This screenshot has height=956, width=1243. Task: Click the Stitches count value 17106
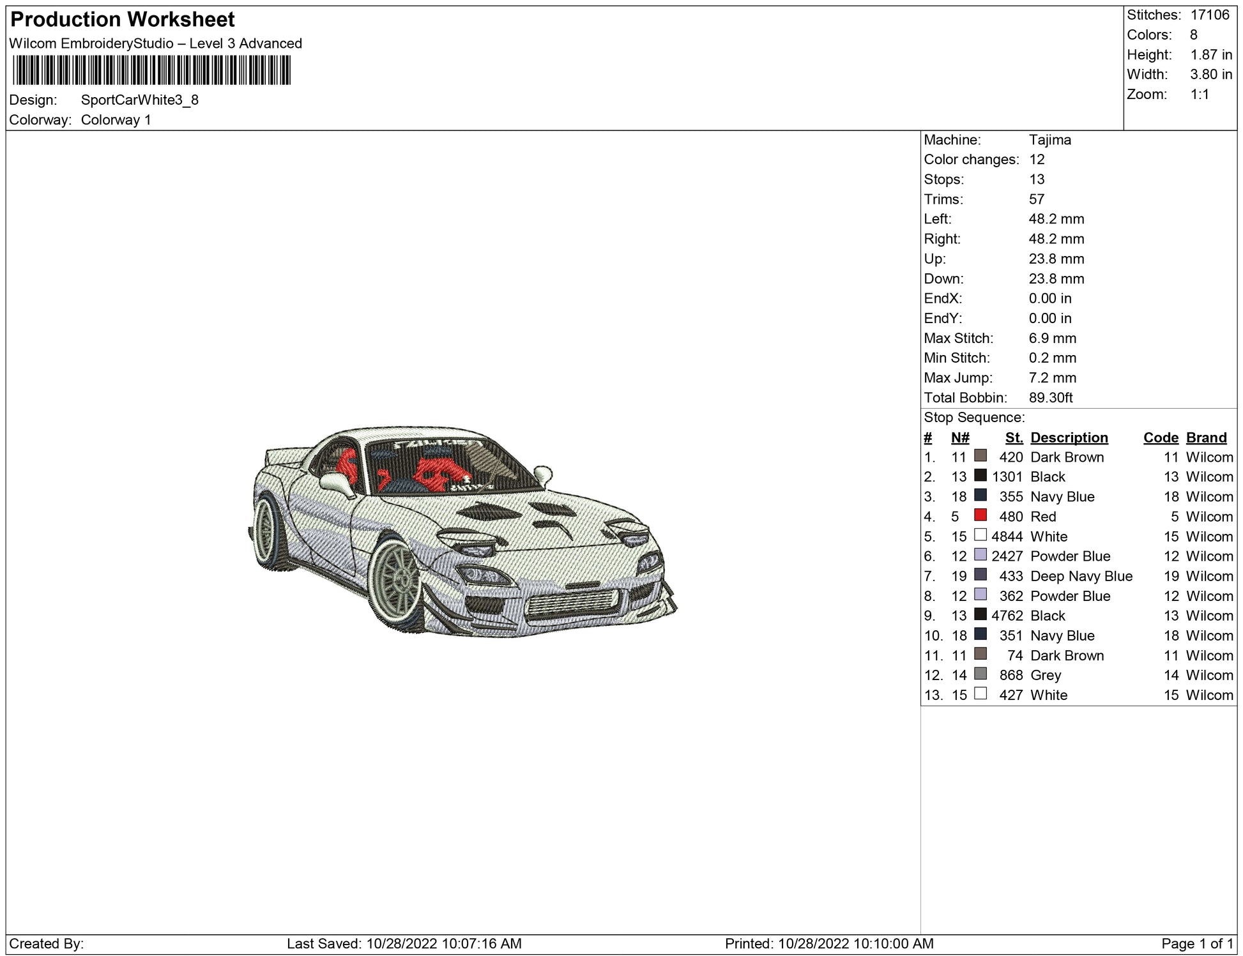(1209, 15)
